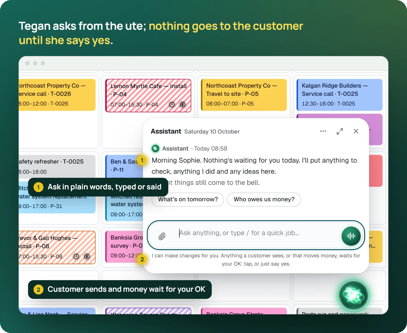
Task: Click the "Morning Sophie" assistant message
Action: 254,166
